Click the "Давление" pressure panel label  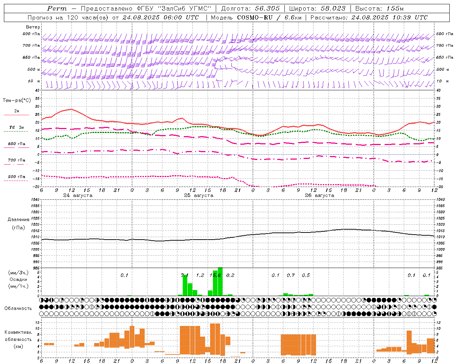(x=18, y=220)
